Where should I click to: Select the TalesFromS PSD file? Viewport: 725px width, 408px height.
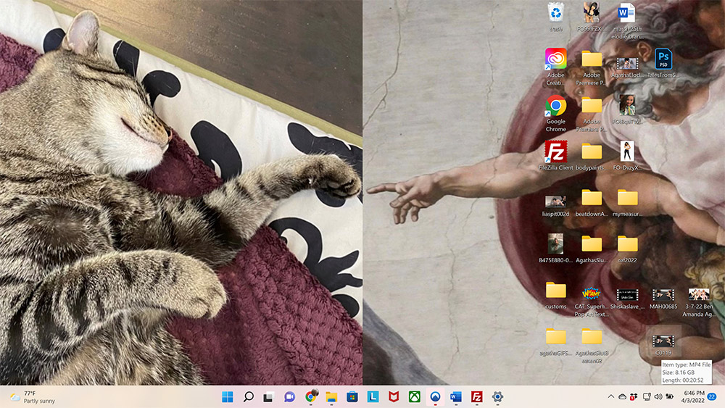[663, 59]
